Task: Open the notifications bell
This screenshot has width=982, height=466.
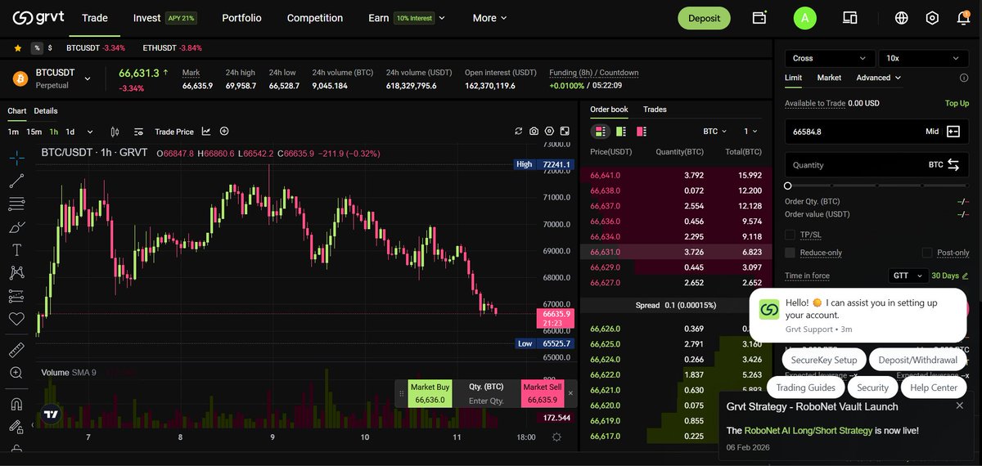Action: point(963,18)
